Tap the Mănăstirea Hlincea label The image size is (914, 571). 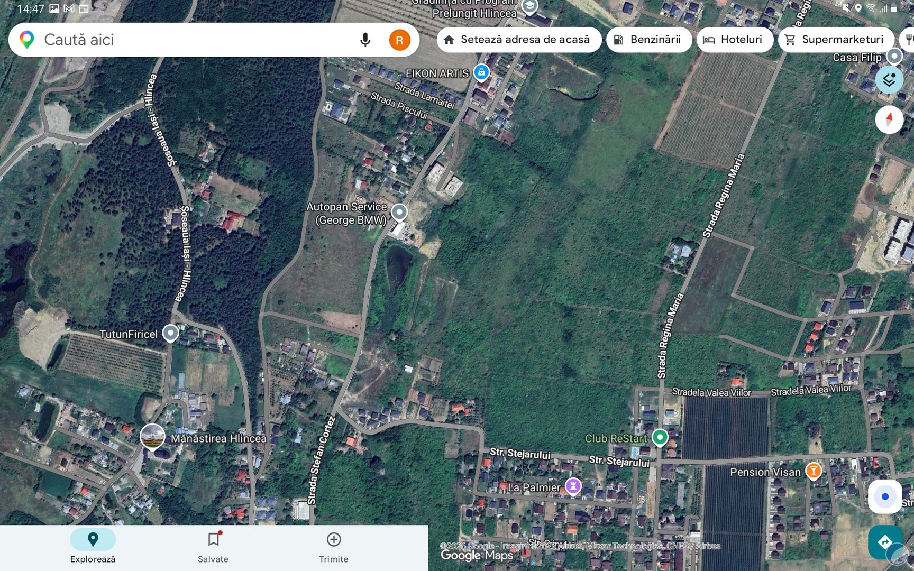click(218, 438)
